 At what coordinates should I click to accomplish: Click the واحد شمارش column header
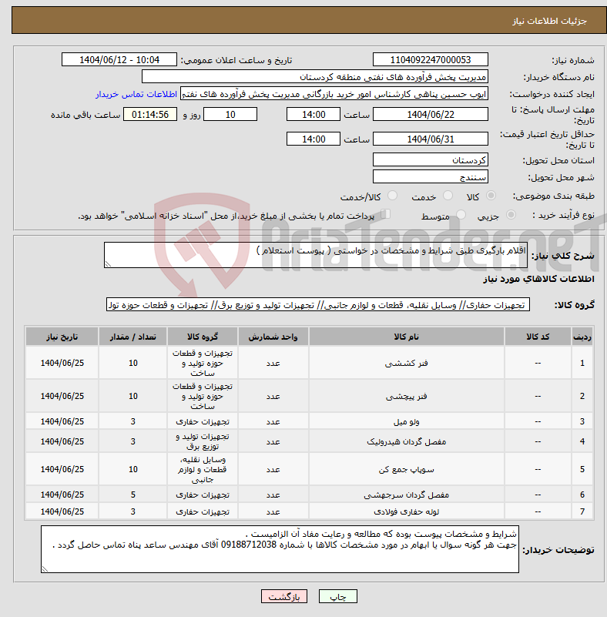pyautogui.click(x=273, y=337)
